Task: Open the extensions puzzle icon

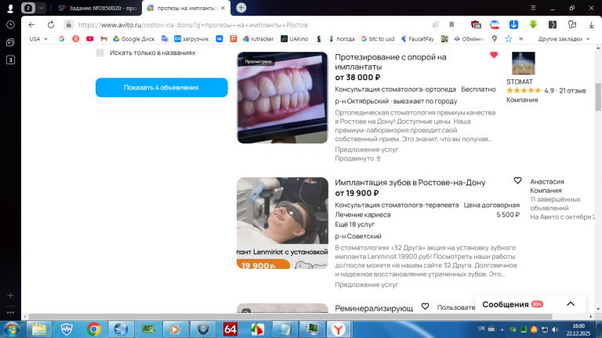Action: tap(572, 24)
